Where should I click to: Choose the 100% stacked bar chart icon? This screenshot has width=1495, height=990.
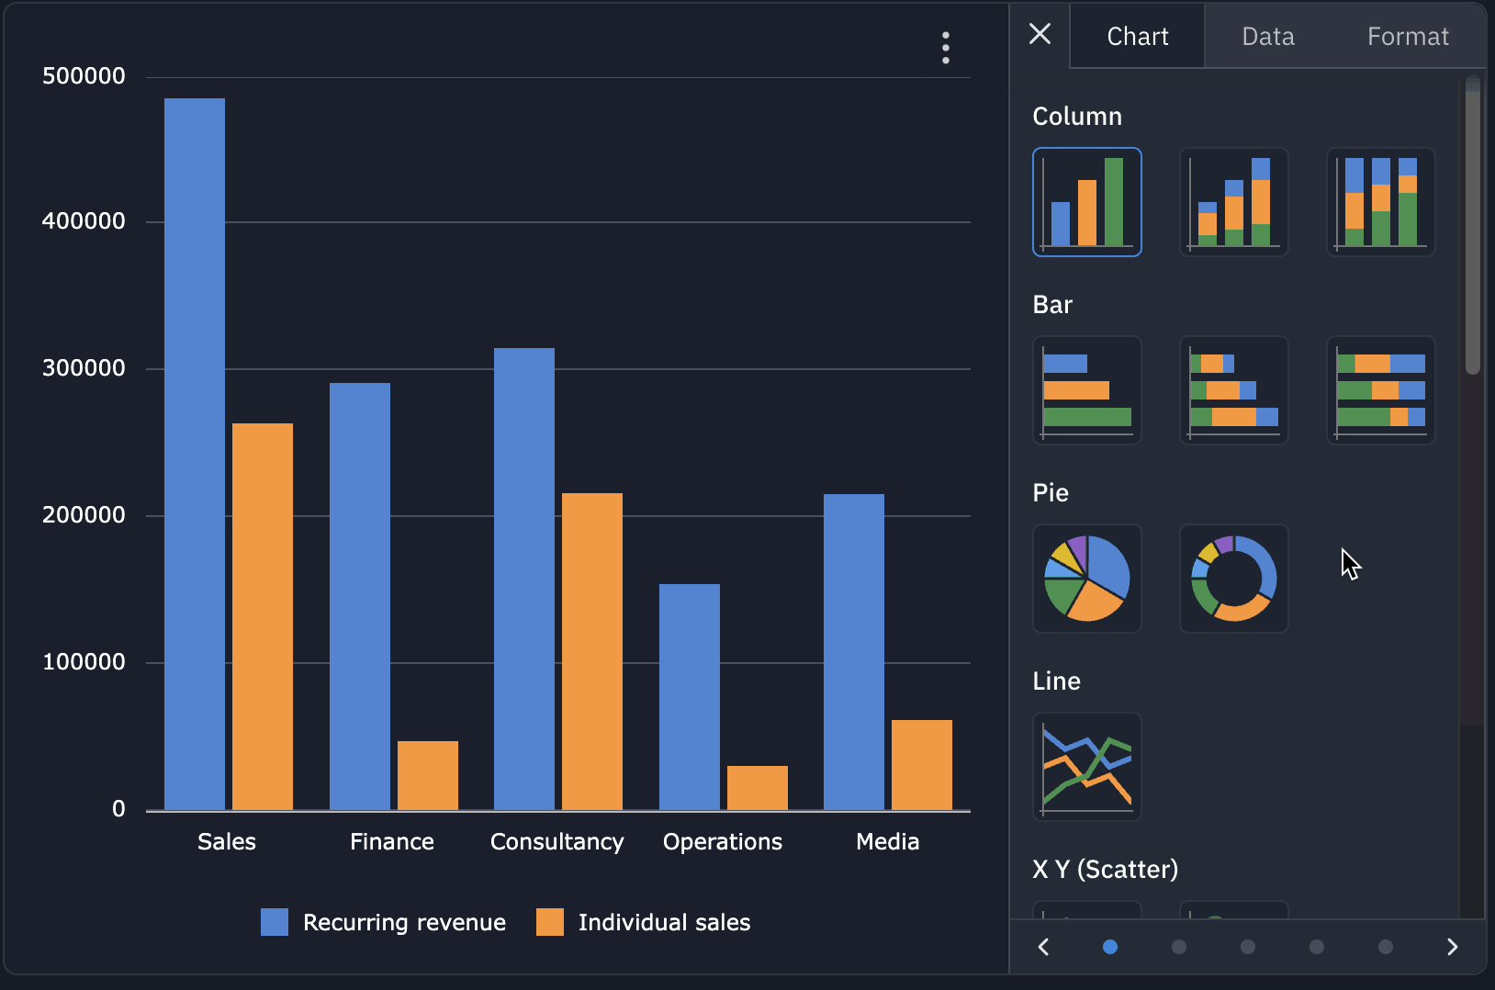(1380, 390)
